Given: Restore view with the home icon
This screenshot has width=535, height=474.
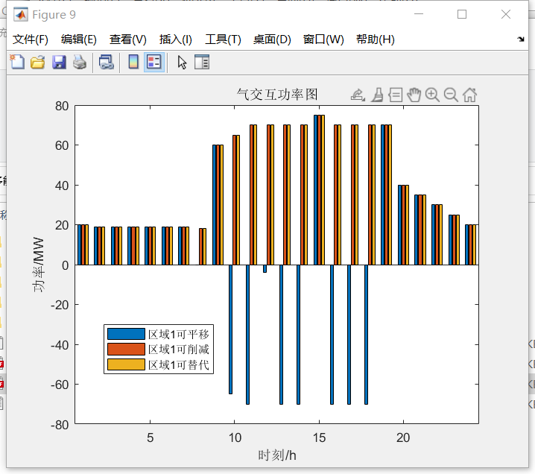Looking at the screenshot, I should (x=470, y=95).
